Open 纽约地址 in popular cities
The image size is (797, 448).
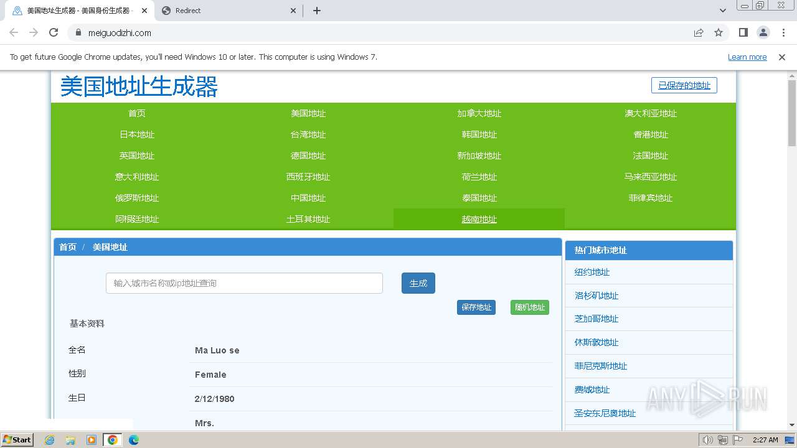pos(592,272)
